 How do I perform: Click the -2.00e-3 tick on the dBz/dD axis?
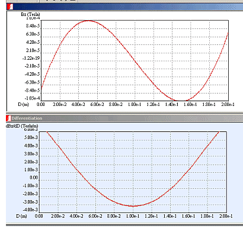point(30,194)
